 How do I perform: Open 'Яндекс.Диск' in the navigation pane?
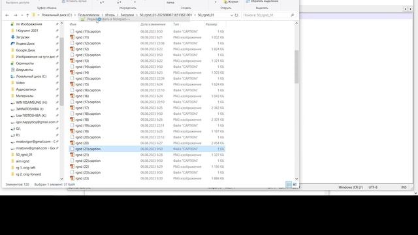[x=25, y=44]
